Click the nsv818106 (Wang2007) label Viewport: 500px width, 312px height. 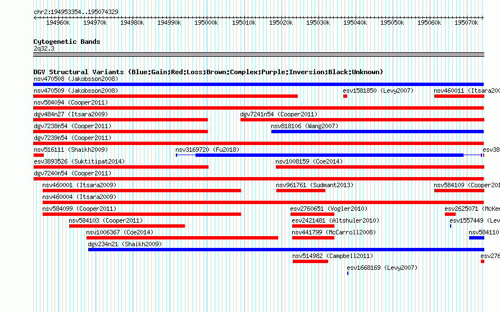pos(304,126)
